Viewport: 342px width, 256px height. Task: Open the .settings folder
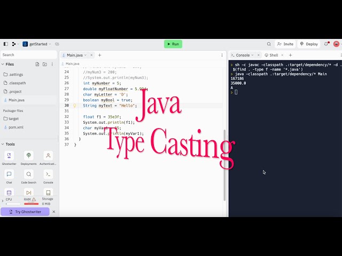(29, 75)
